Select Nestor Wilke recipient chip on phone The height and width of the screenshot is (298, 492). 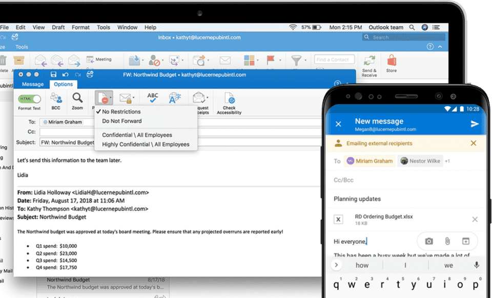point(420,161)
